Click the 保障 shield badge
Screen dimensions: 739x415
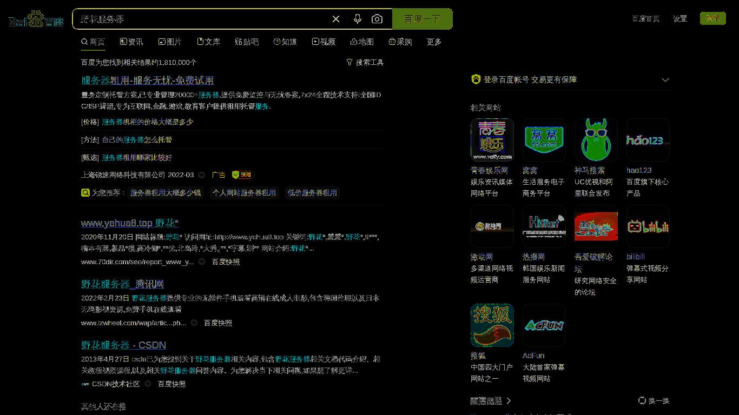tap(242, 175)
